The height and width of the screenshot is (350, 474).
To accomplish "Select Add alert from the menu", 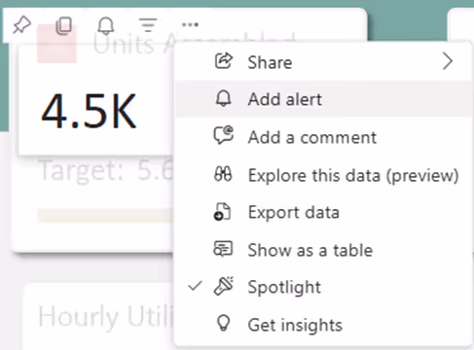I will [x=323, y=99].
